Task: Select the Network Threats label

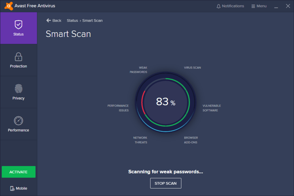Action: click(x=140, y=140)
